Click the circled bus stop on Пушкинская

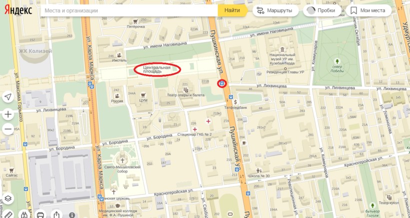[x=221, y=83]
